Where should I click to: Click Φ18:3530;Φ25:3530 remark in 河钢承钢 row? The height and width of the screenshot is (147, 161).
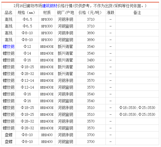tap(137, 108)
